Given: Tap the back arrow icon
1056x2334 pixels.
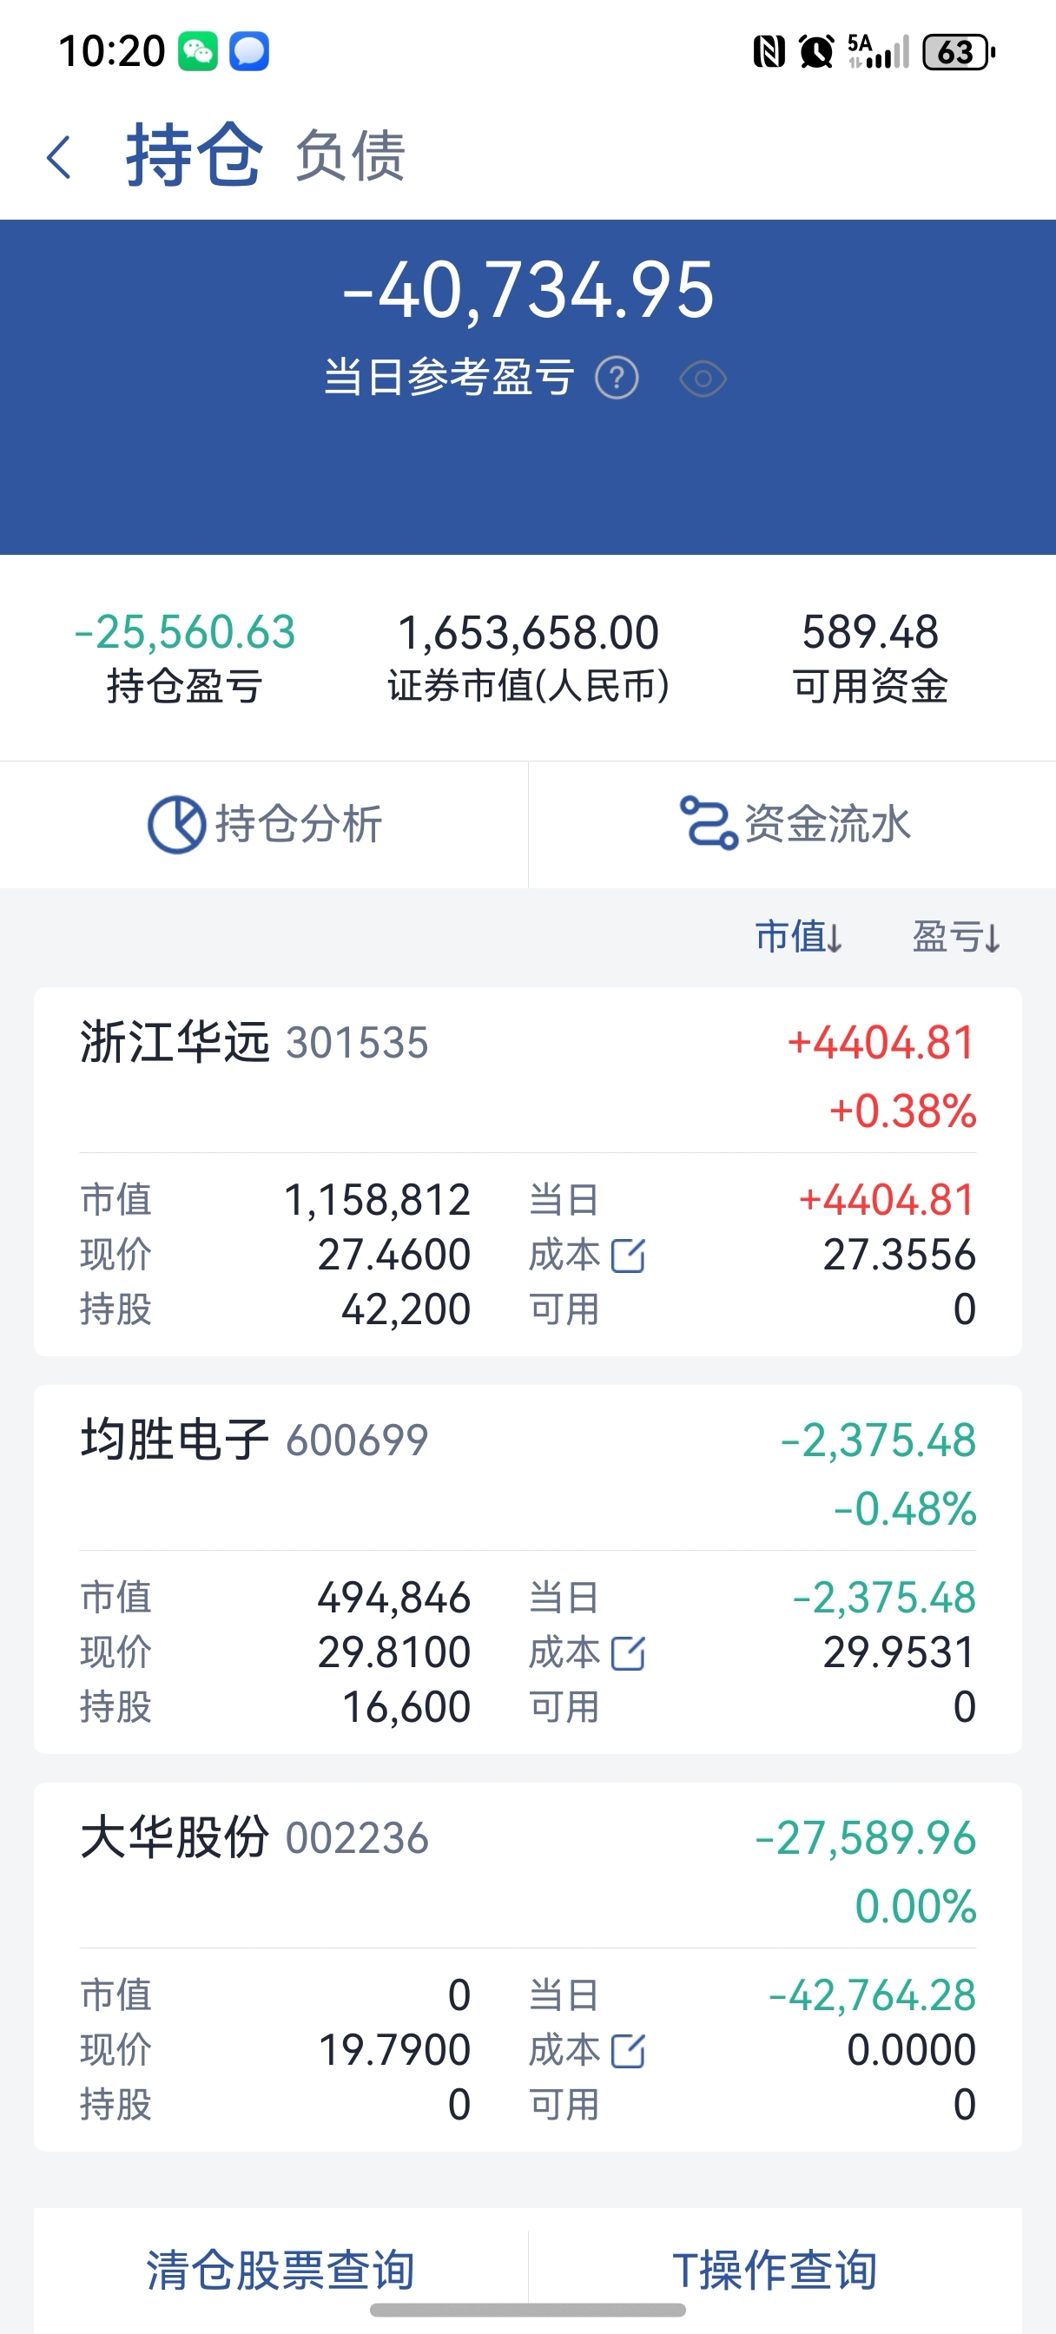Looking at the screenshot, I should click(x=59, y=157).
